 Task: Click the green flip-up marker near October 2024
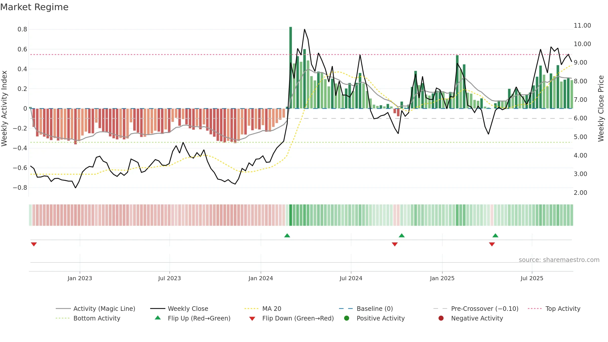point(402,236)
